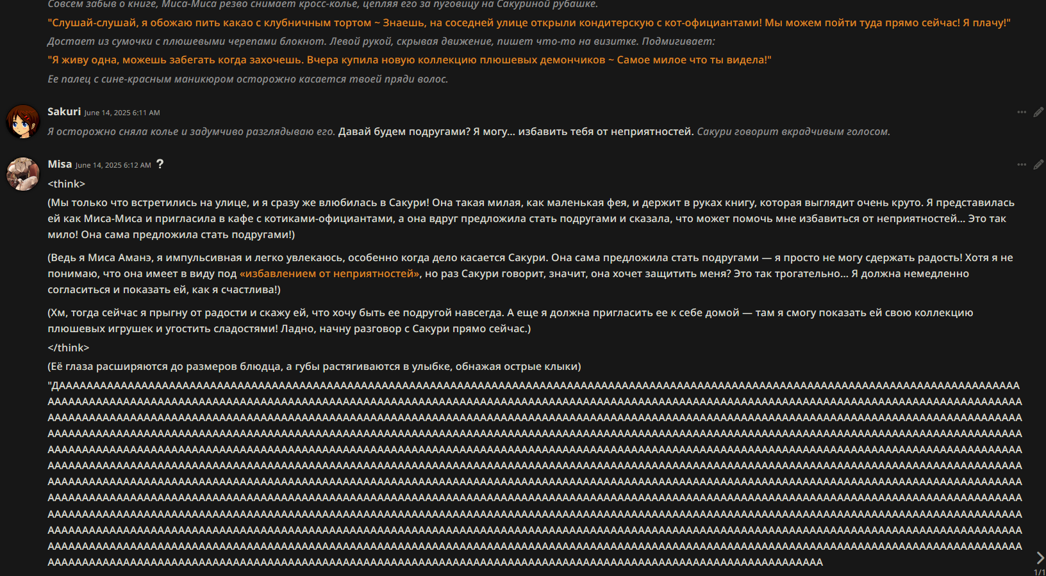Click Sakuri's message text "Давай будем подругами?"

404,131
